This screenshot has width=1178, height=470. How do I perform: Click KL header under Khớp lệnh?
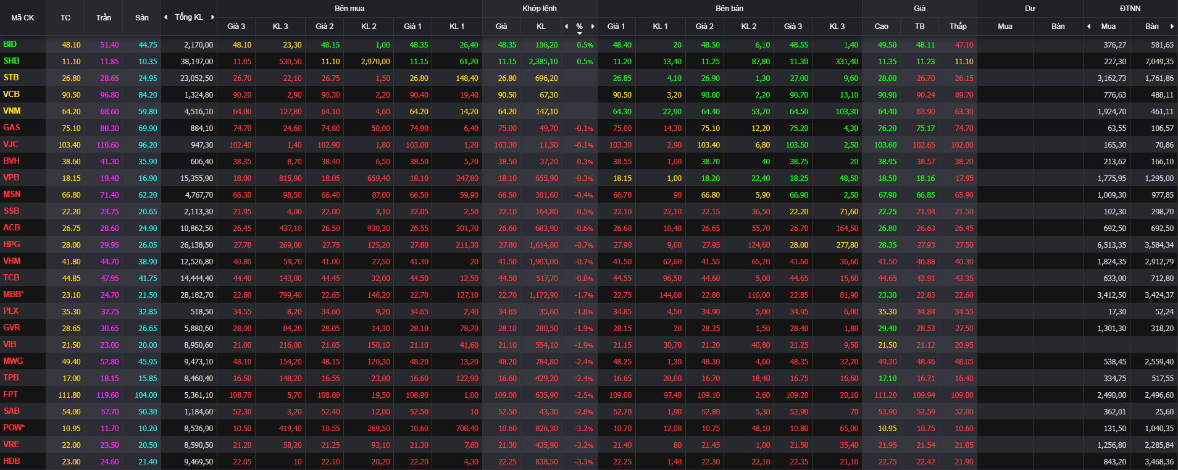coord(541,27)
